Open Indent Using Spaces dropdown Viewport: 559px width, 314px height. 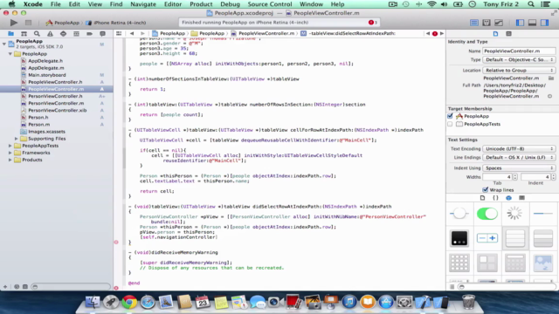coord(519,167)
